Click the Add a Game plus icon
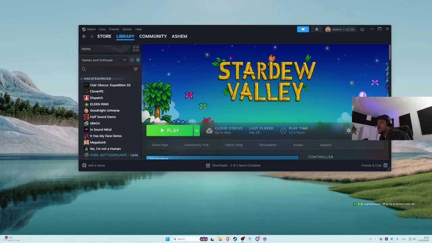432x243 pixels. [84, 165]
